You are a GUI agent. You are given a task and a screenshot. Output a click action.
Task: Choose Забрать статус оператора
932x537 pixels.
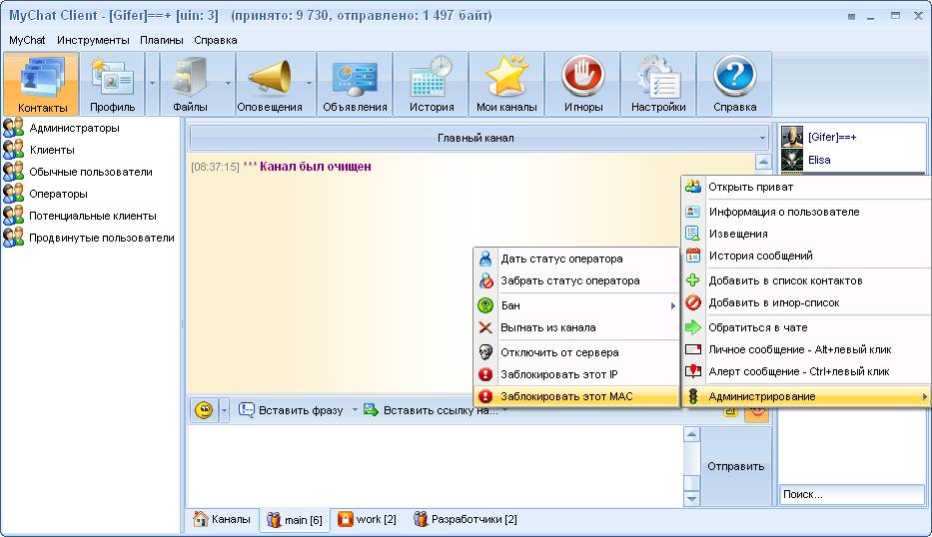(x=576, y=280)
